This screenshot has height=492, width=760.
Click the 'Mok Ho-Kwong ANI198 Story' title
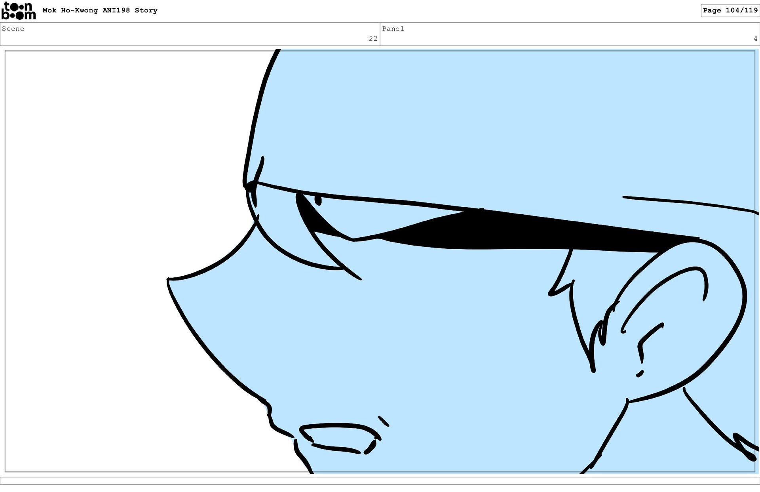100,10
